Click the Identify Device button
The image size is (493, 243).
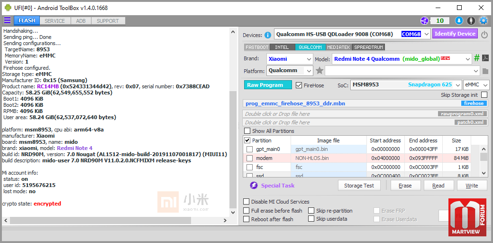coord(455,34)
